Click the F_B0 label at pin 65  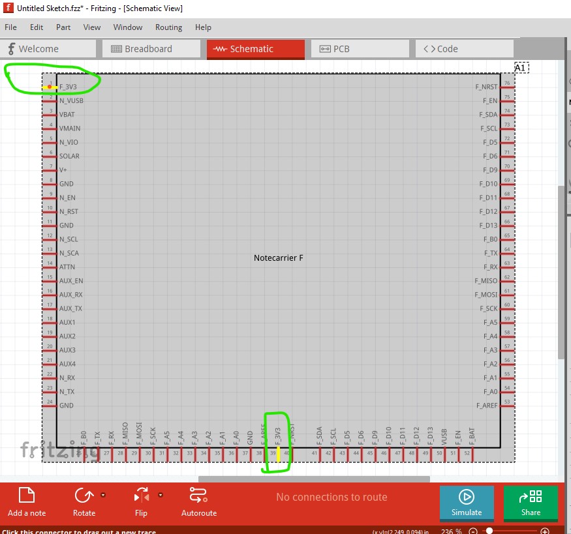(x=491, y=239)
